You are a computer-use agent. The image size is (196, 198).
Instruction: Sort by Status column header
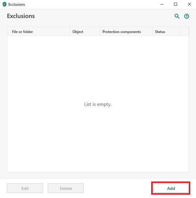pos(166,31)
